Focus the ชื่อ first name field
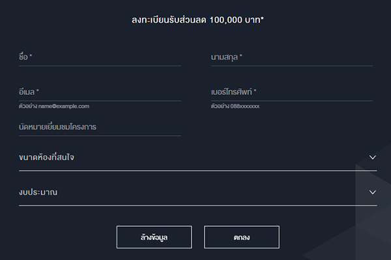This screenshot has width=391, height=260. click(x=100, y=57)
